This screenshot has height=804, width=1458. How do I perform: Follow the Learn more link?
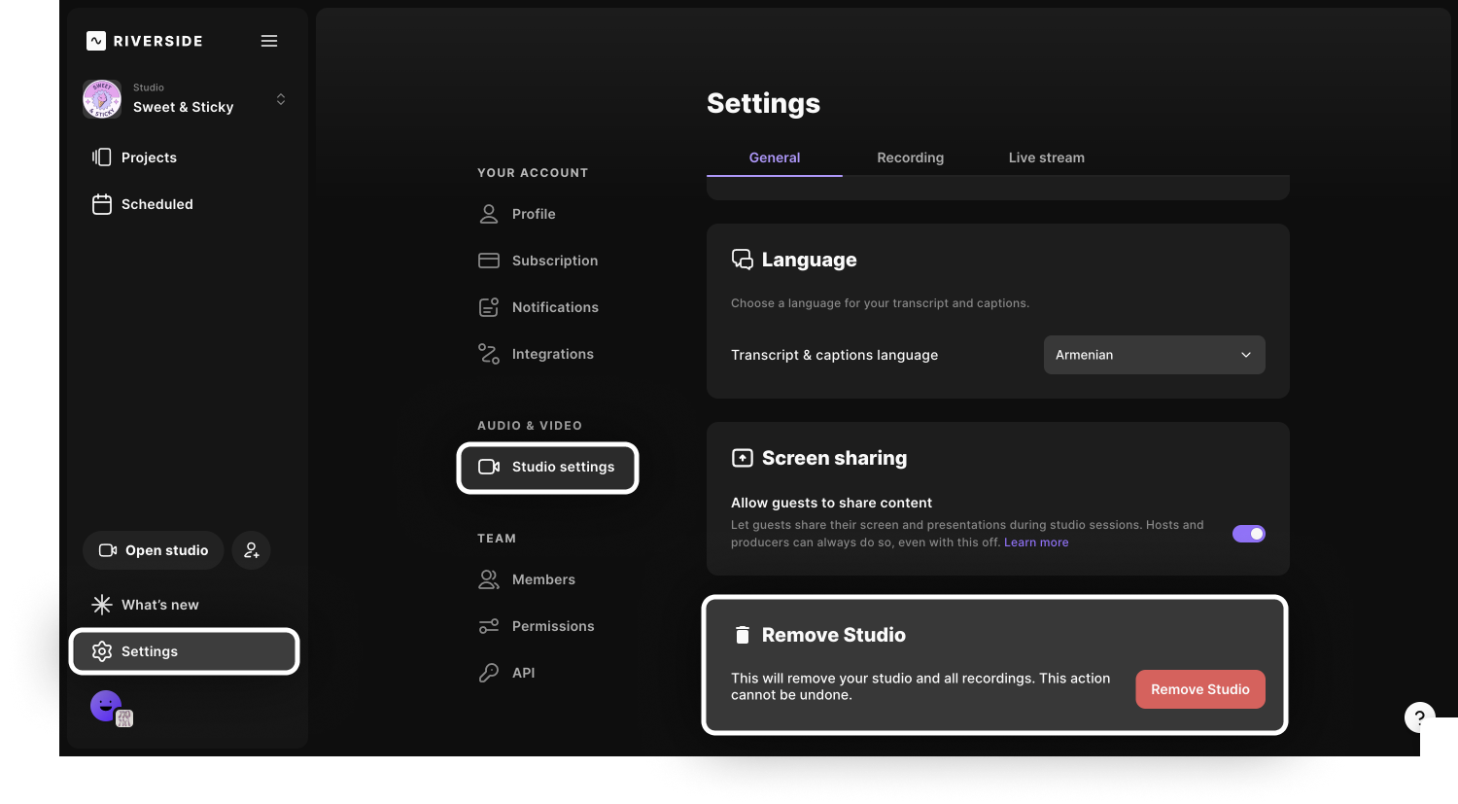click(x=1035, y=542)
